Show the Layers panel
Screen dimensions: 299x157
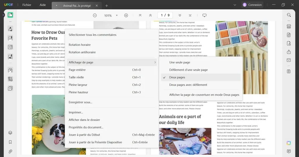tap(10, 133)
